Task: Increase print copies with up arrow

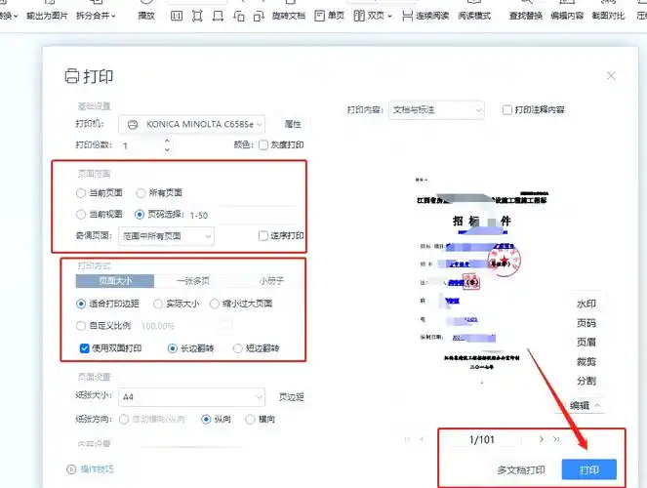Action: (167, 141)
